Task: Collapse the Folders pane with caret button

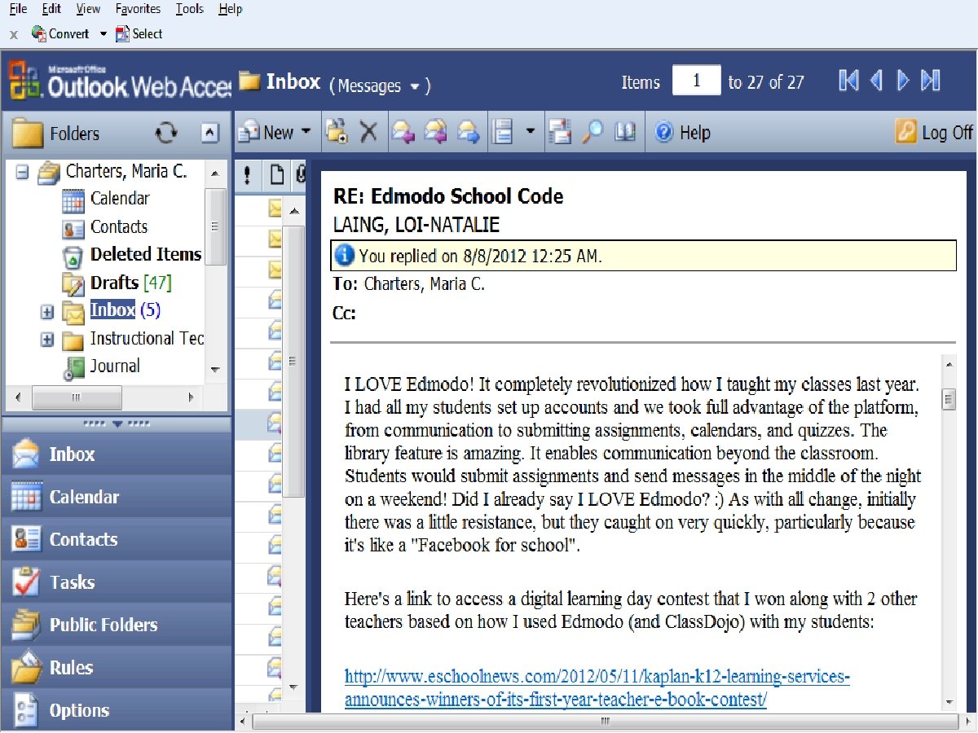Action: (209, 133)
